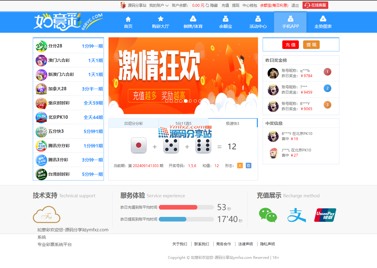Click the UnionPay payment logo
The height and width of the screenshot is (268, 377).
tap(325, 215)
